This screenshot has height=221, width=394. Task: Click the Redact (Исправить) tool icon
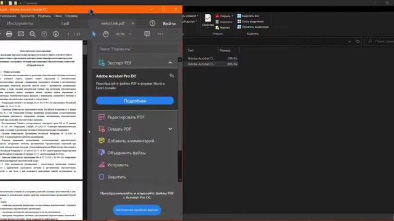point(102,165)
